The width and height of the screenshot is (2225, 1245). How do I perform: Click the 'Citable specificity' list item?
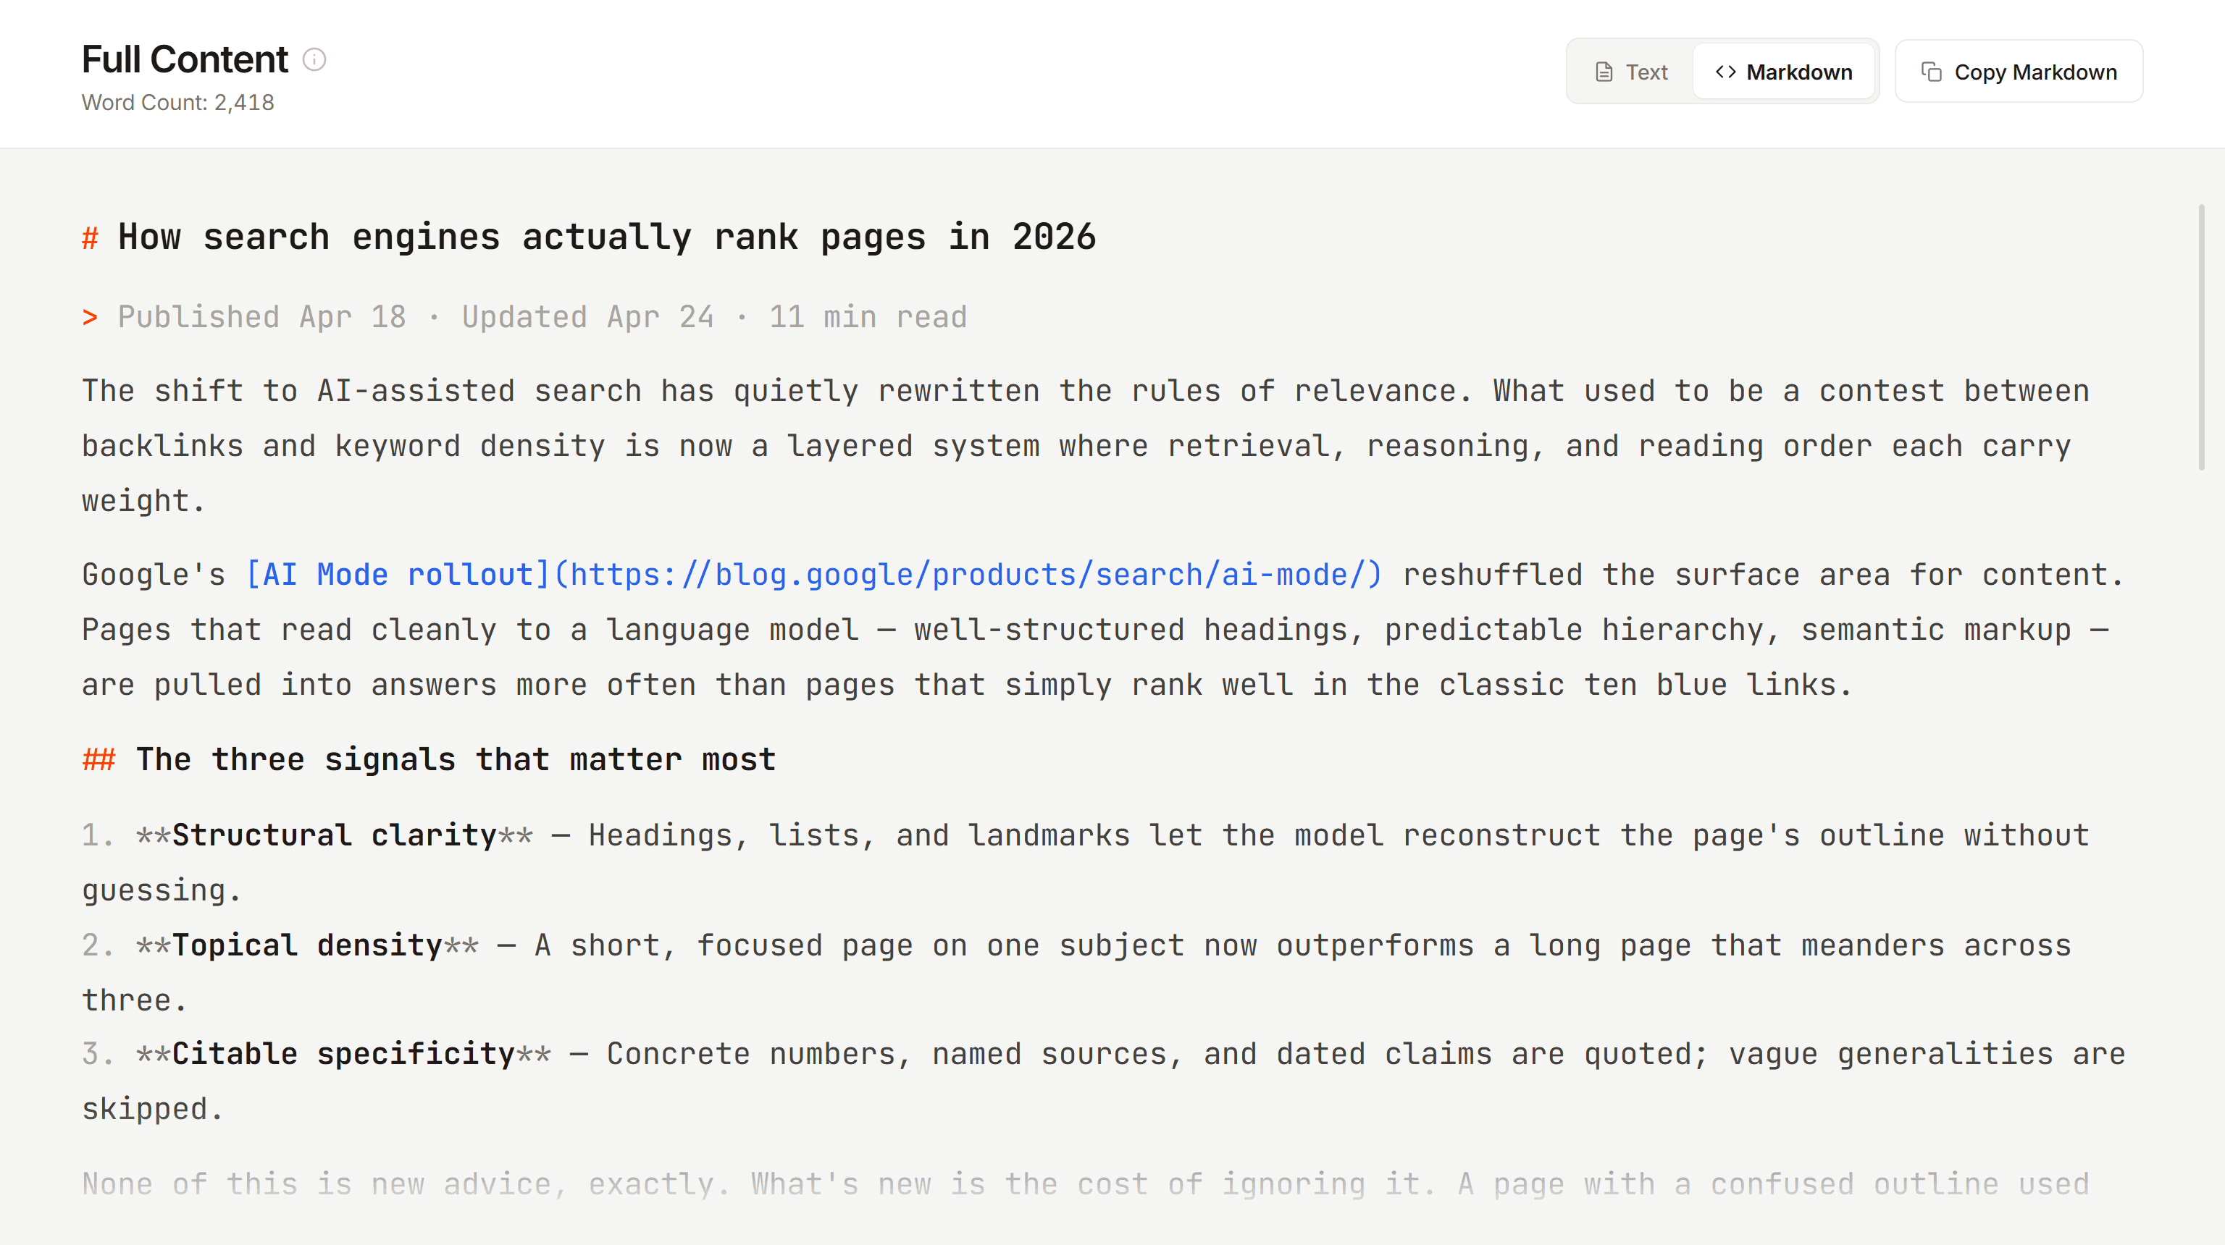click(x=1104, y=1081)
